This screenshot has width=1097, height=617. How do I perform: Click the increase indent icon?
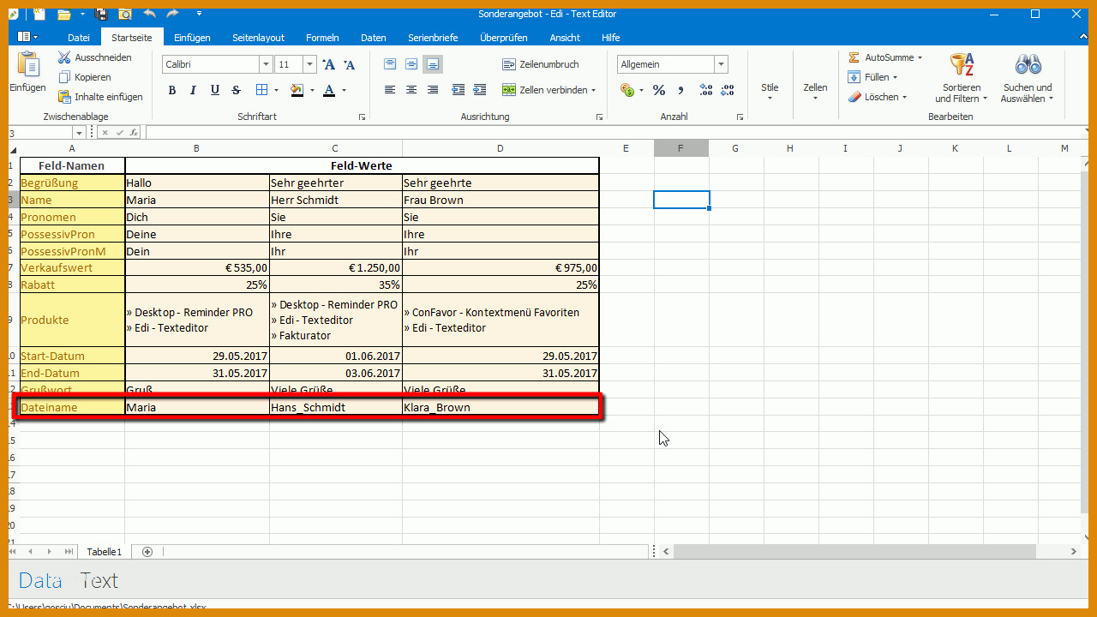point(480,90)
